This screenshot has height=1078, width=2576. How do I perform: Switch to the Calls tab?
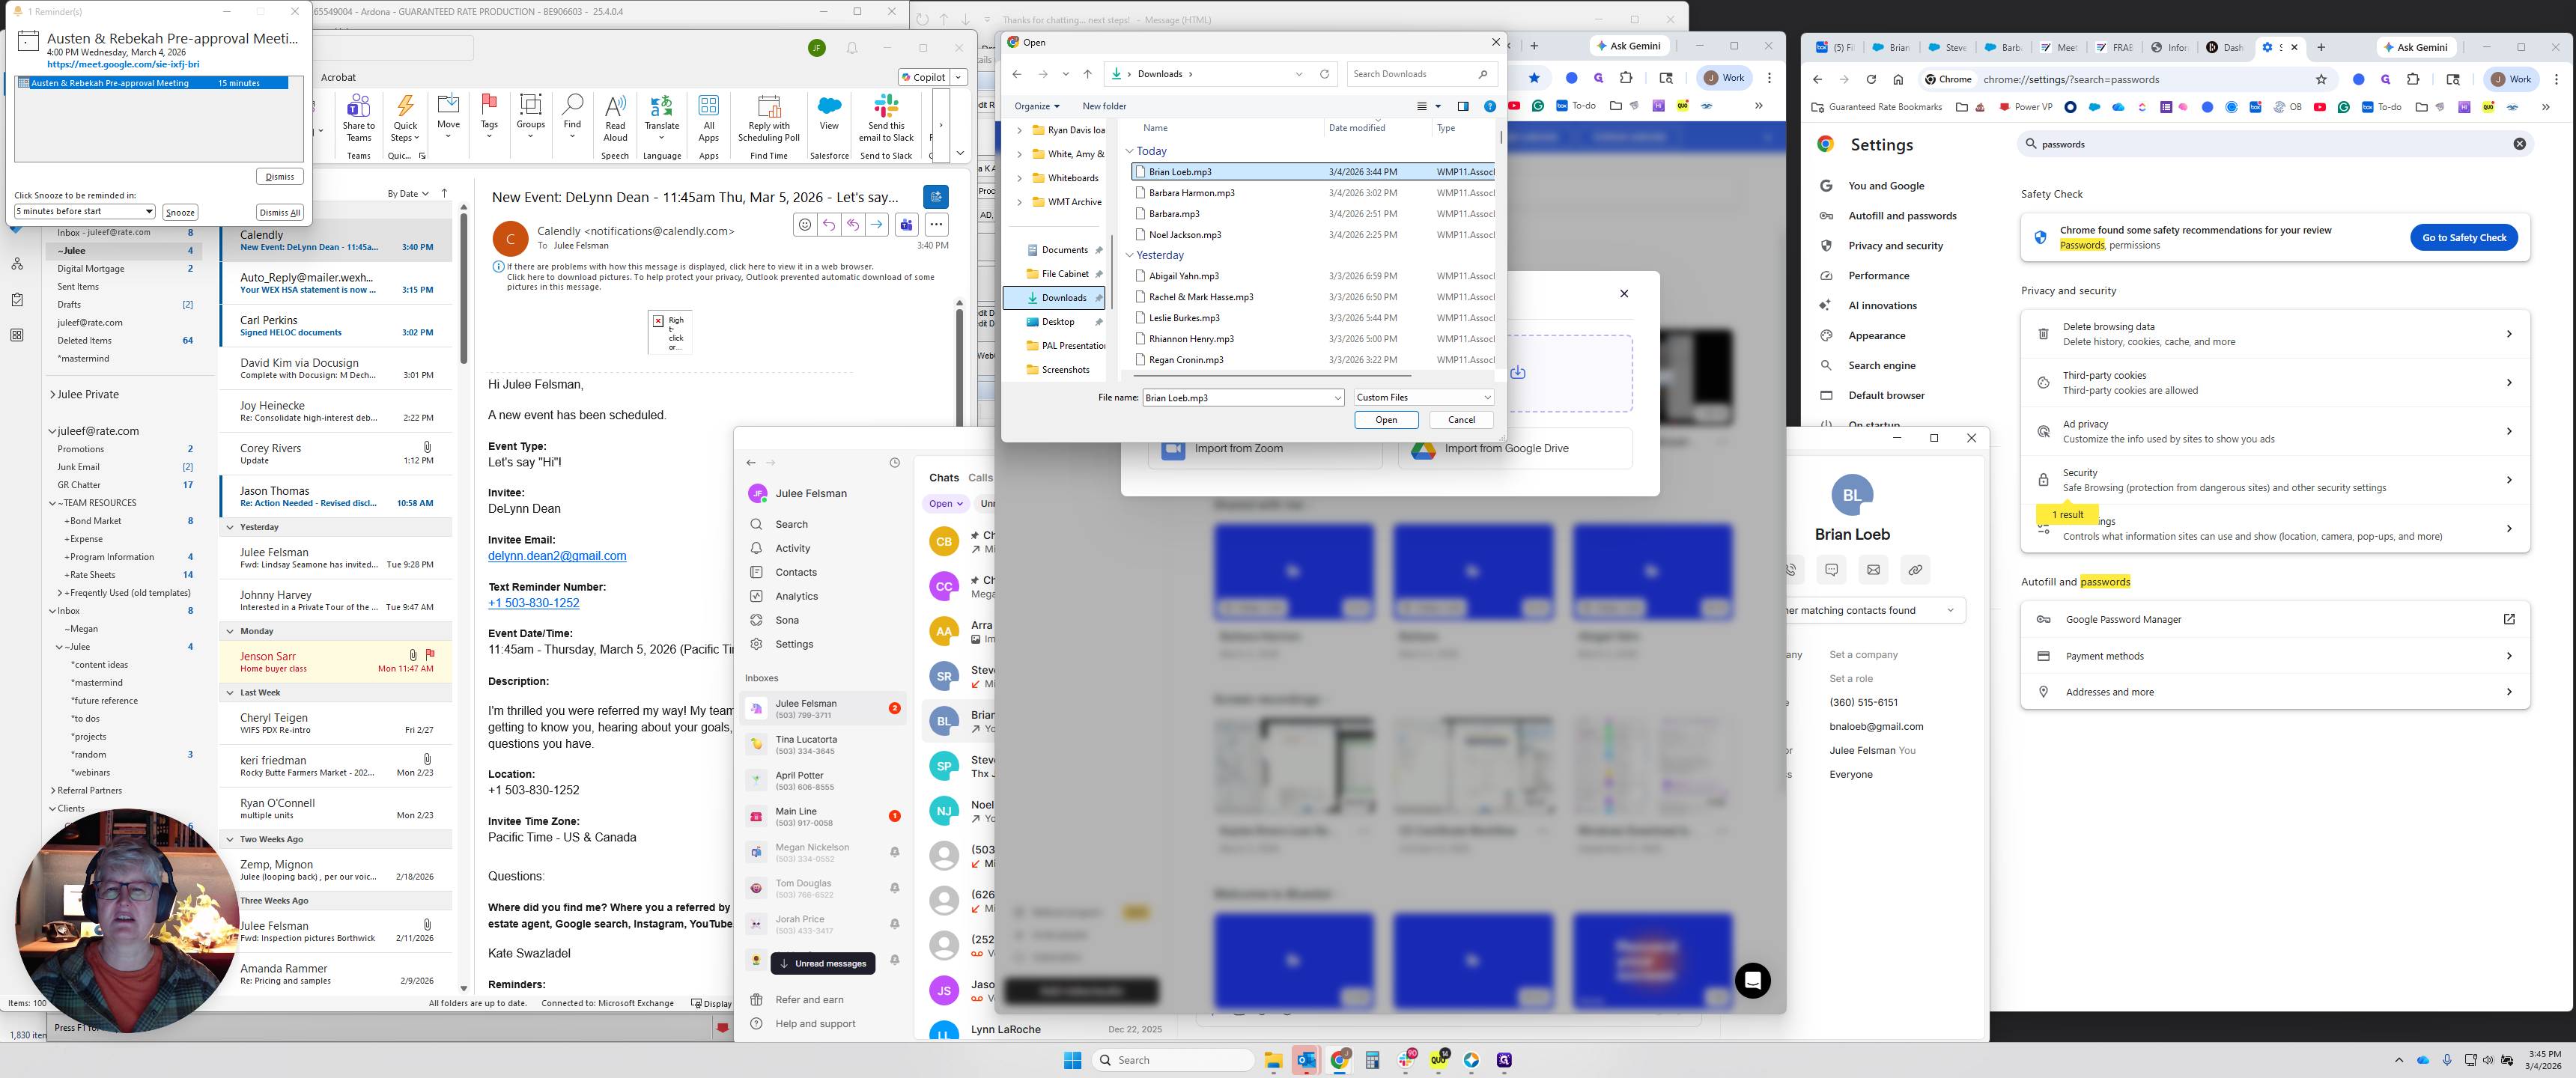[980, 478]
